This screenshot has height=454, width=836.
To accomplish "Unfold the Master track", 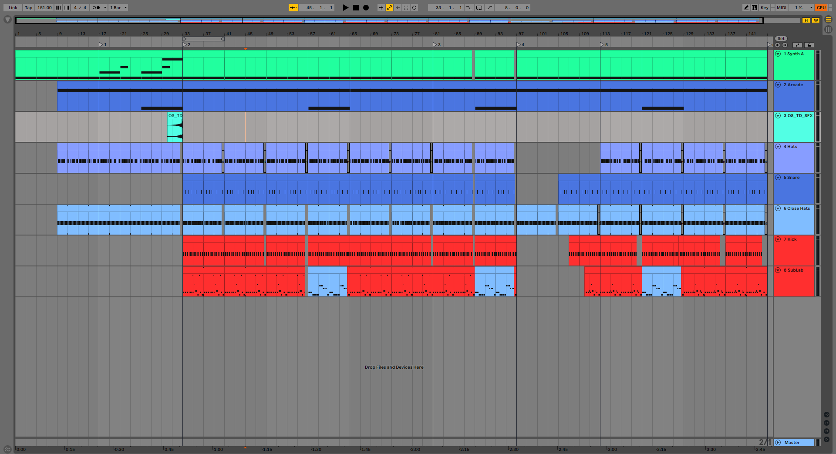I will pyautogui.click(x=778, y=443).
